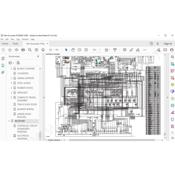Activate the selection arrow tool
The width and height of the screenshot is (175, 175).
tap(66, 50)
